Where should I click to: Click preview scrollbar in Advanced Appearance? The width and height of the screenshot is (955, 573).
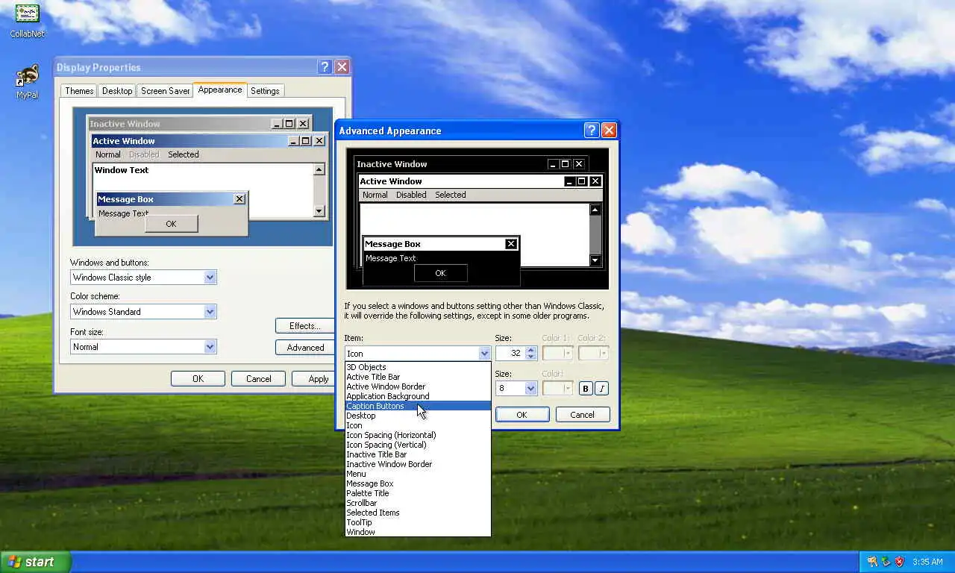pos(595,235)
